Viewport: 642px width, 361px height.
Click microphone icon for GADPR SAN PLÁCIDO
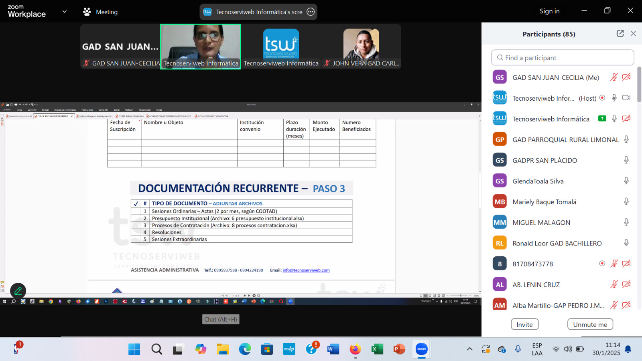626,160
